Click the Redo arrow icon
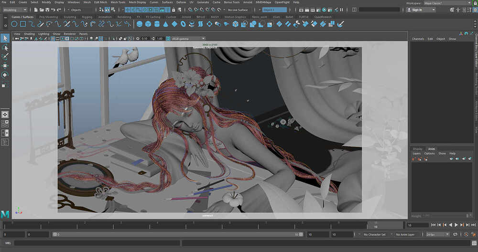This screenshot has height=252, width=478. (x=59, y=10)
